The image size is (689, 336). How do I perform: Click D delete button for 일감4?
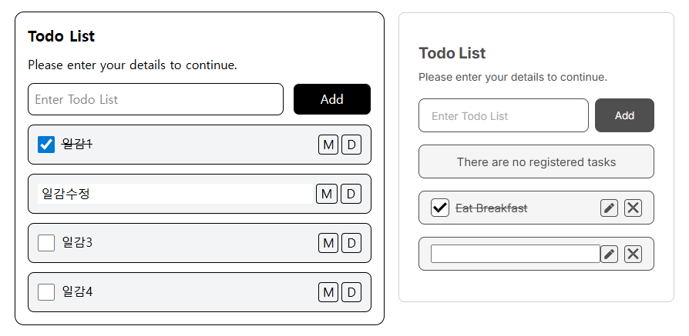[351, 292]
